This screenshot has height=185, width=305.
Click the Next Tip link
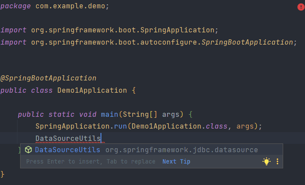pyautogui.click(x=176, y=161)
